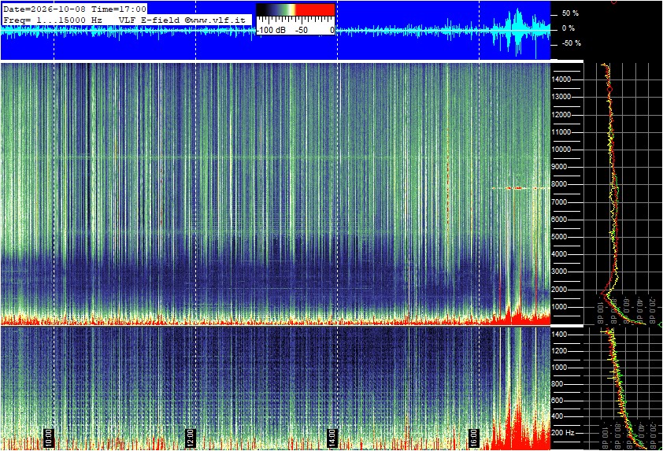This screenshot has width=663, height=451.
Task: Click the dB color scale gradient bar
Action: tap(295, 9)
